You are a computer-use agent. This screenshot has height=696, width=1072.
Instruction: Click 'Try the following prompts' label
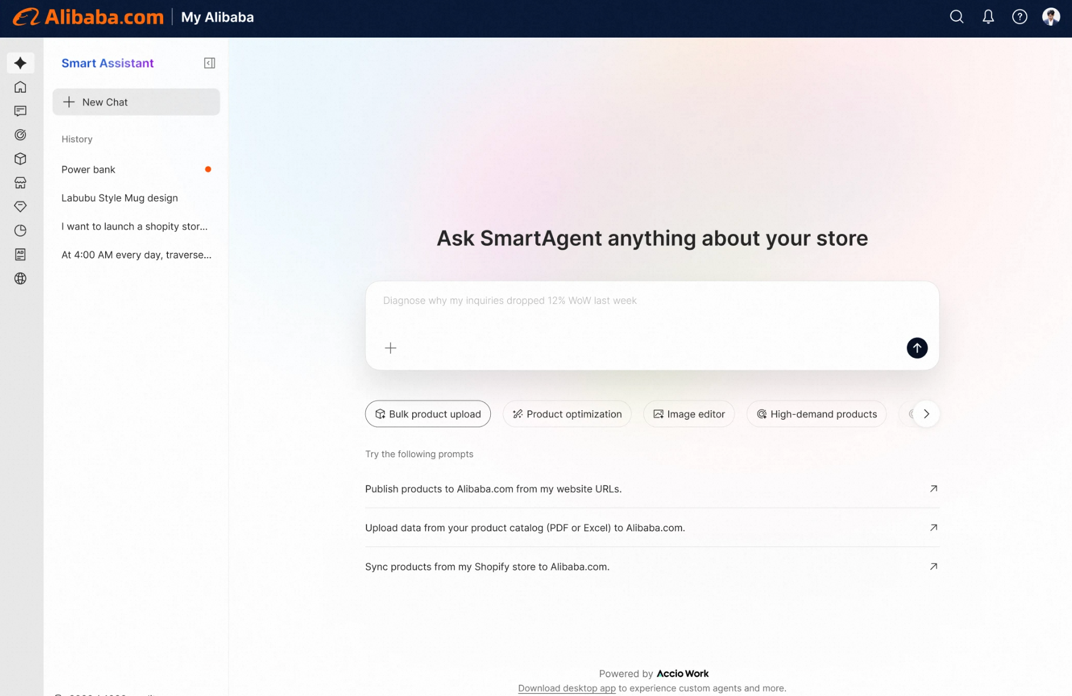click(x=419, y=454)
